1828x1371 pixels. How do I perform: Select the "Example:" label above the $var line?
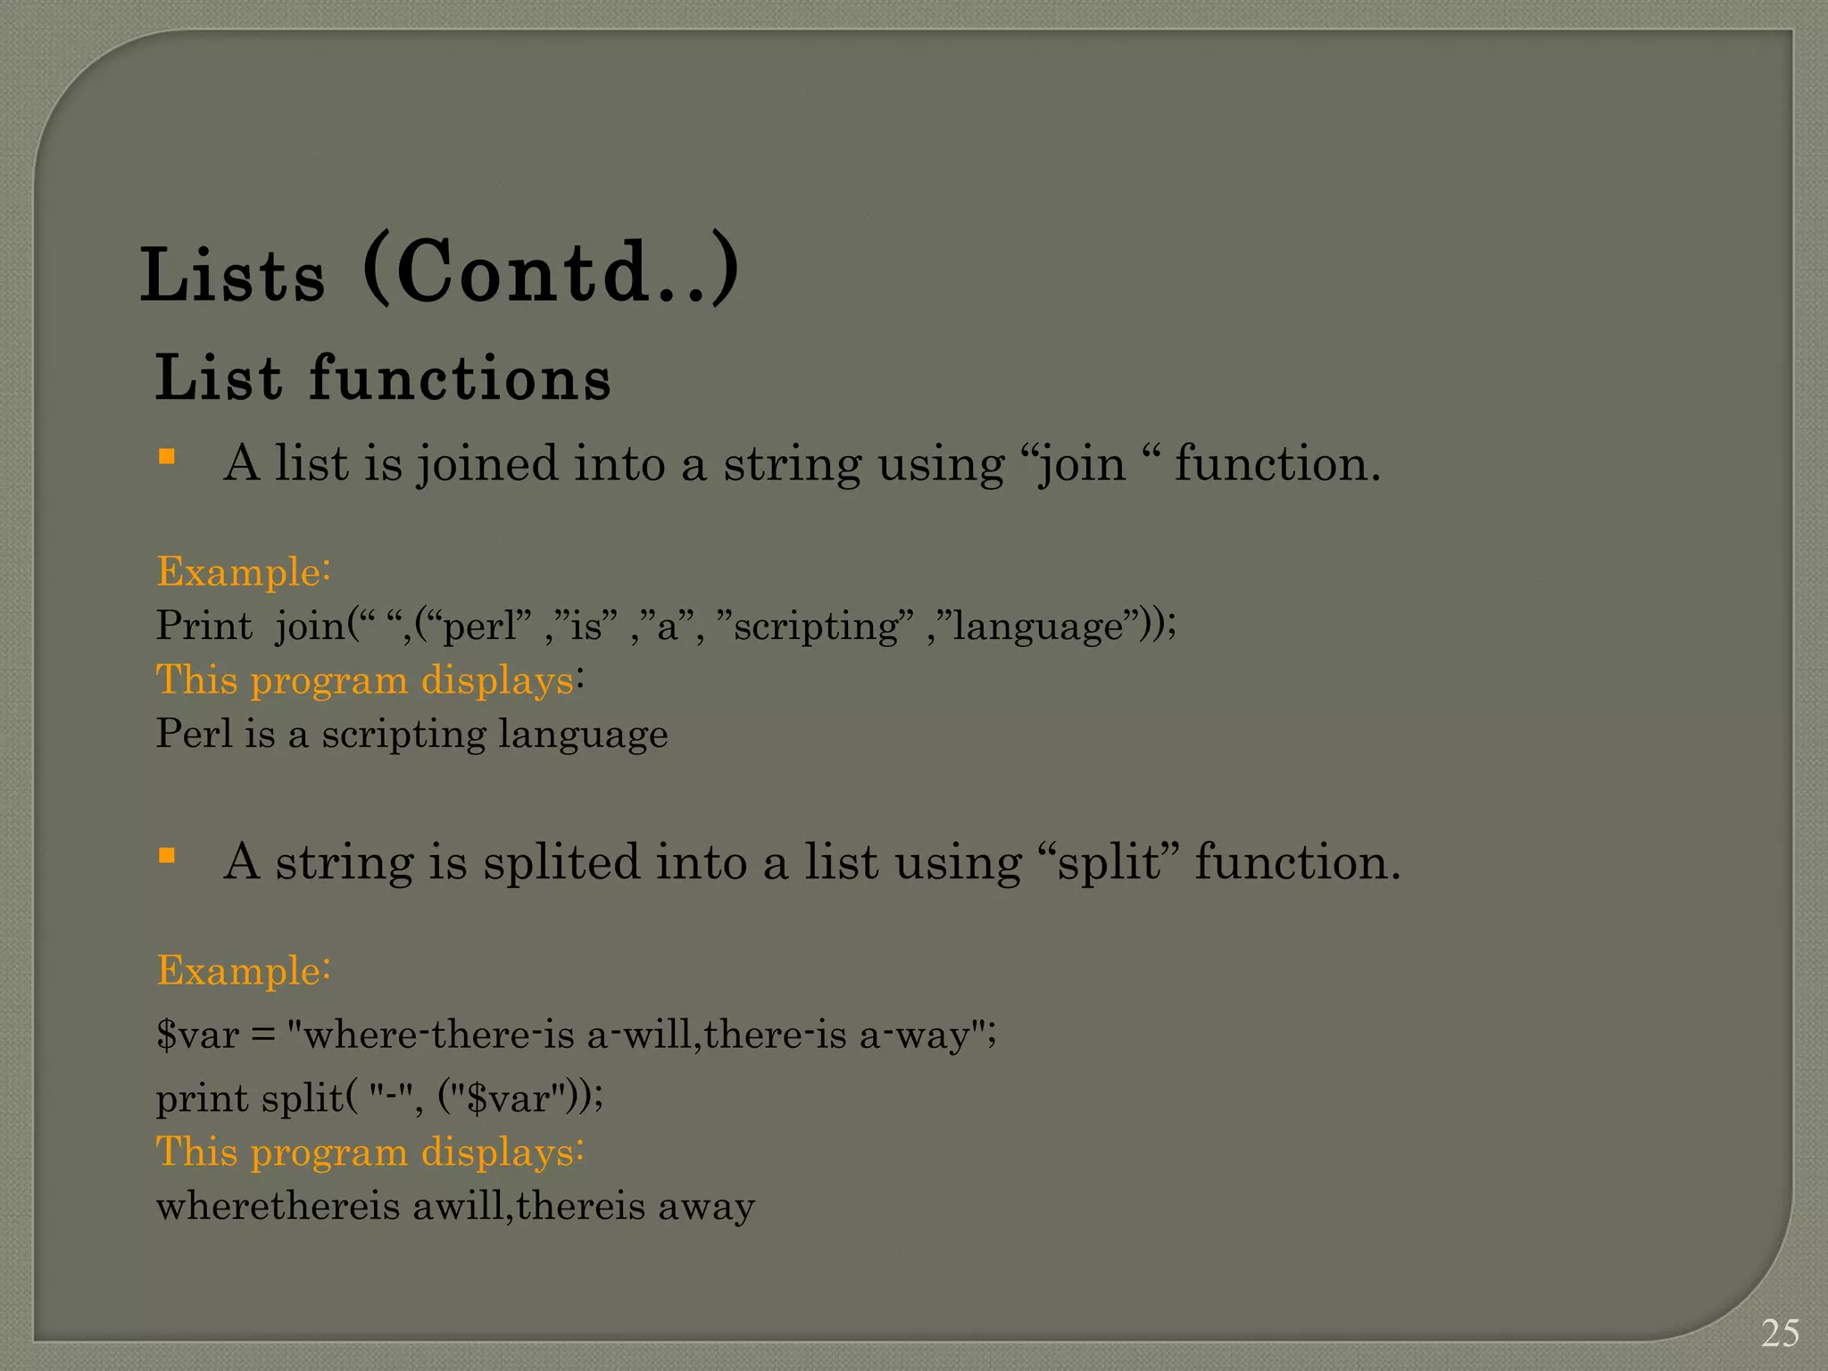(x=244, y=970)
